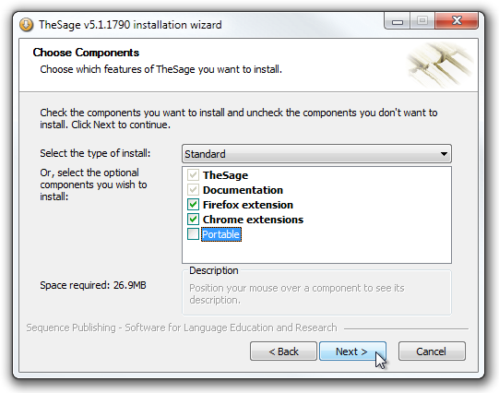The width and height of the screenshot is (499, 393).
Task: Open the install type dropdown arrow
Action: point(444,154)
